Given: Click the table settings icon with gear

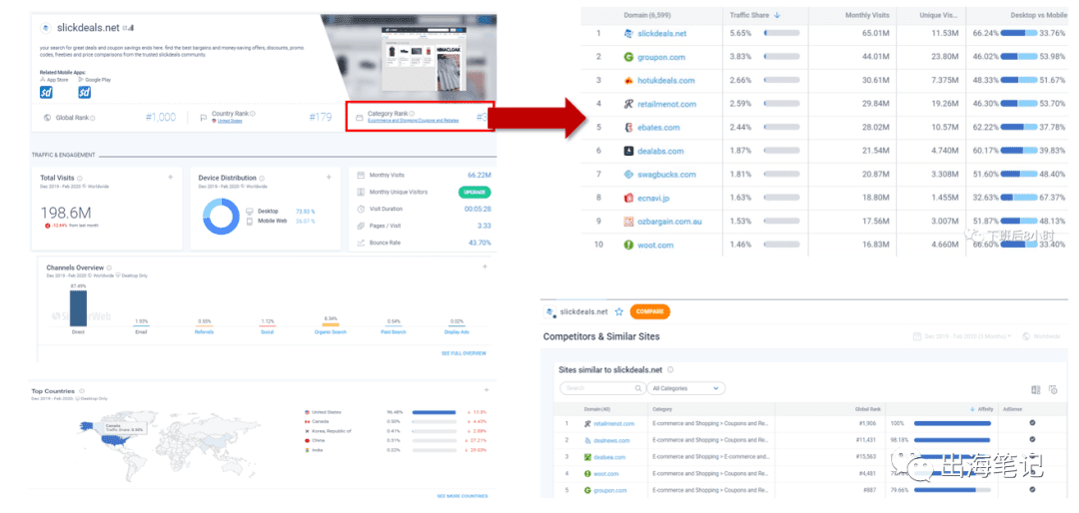Looking at the screenshot, I should (1053, 389).
